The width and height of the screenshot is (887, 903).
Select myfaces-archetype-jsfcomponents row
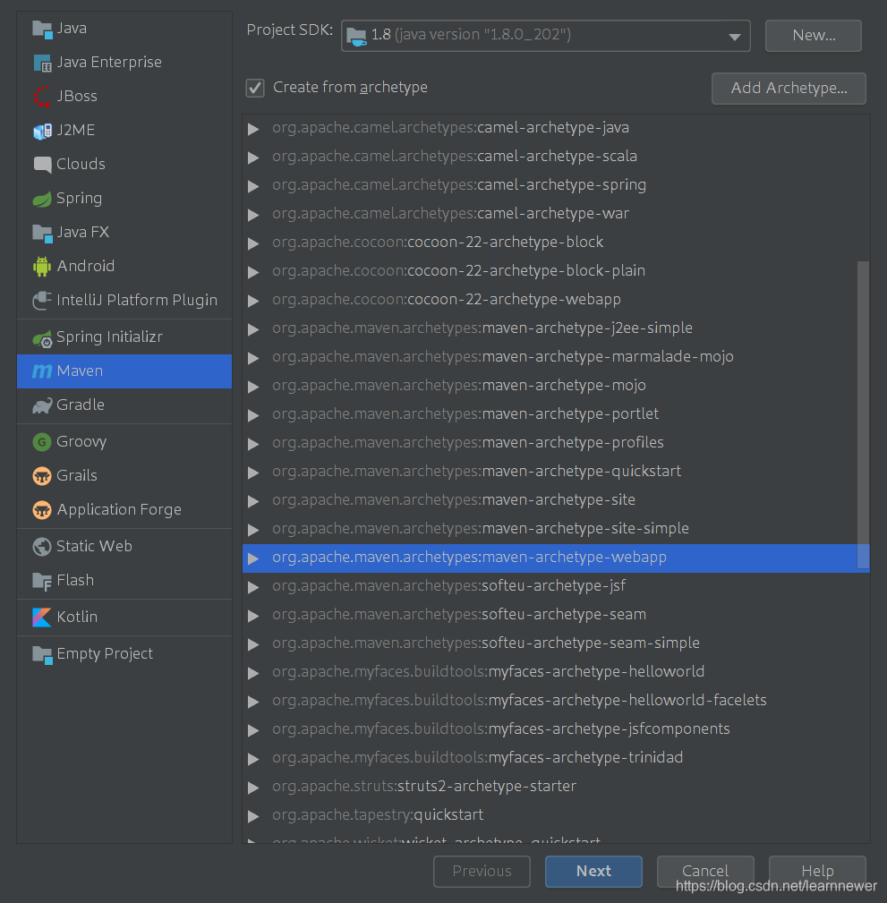(x=556, y=729)
